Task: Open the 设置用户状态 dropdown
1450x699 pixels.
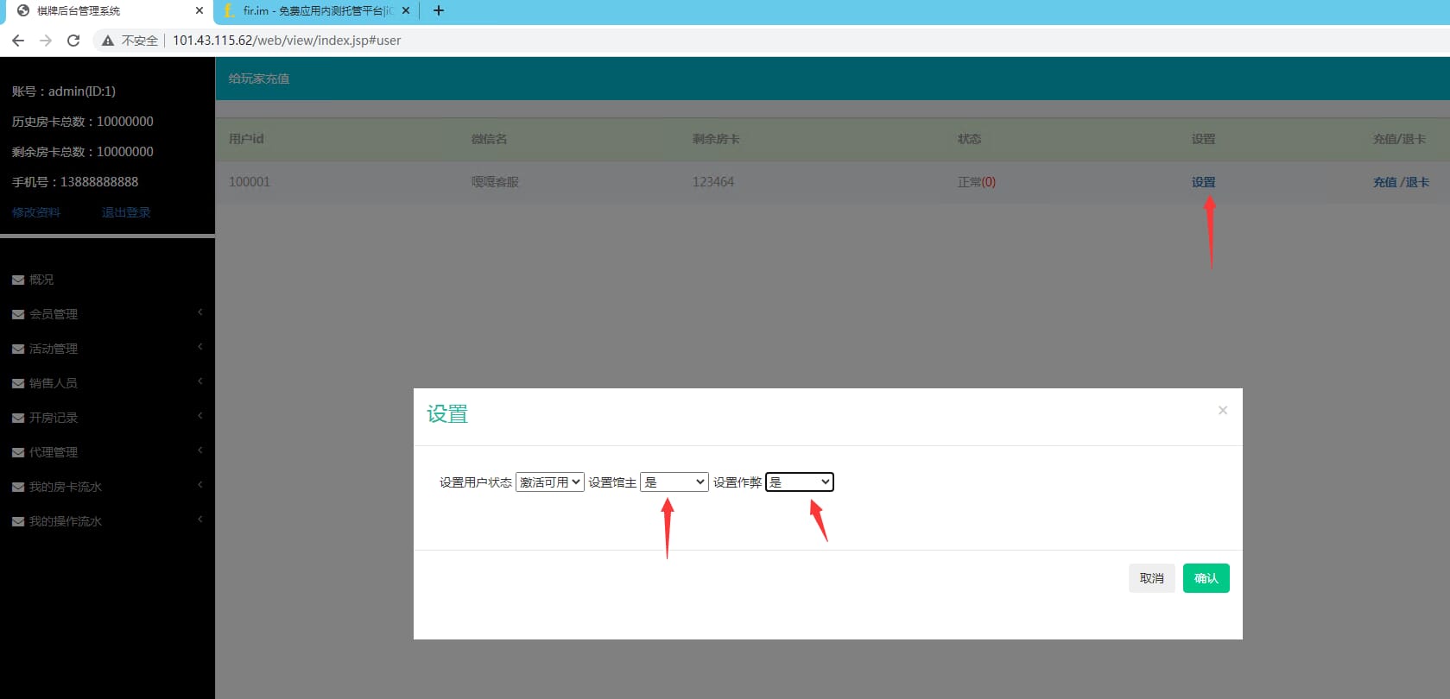Action: pyautogui.click(x=549, y=482)
